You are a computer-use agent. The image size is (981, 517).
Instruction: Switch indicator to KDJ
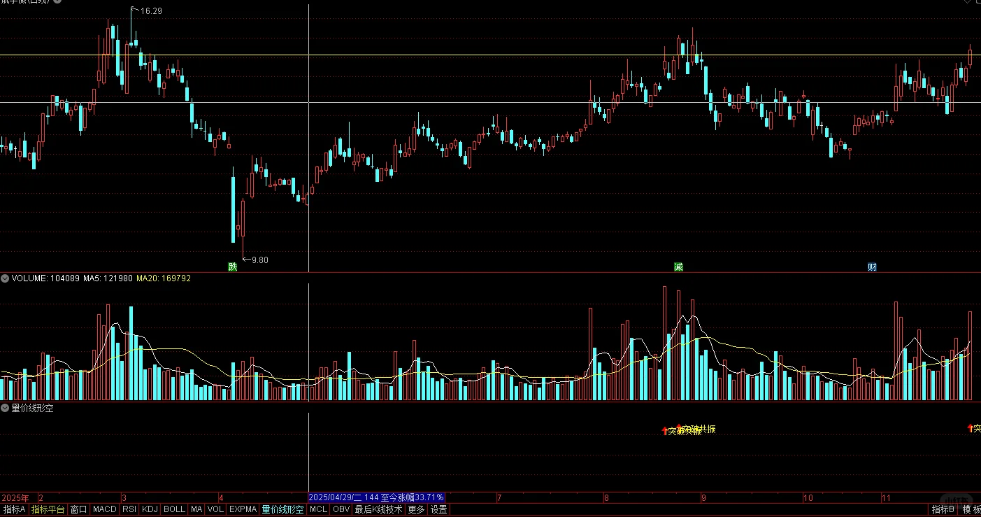[x=150, y=510]
